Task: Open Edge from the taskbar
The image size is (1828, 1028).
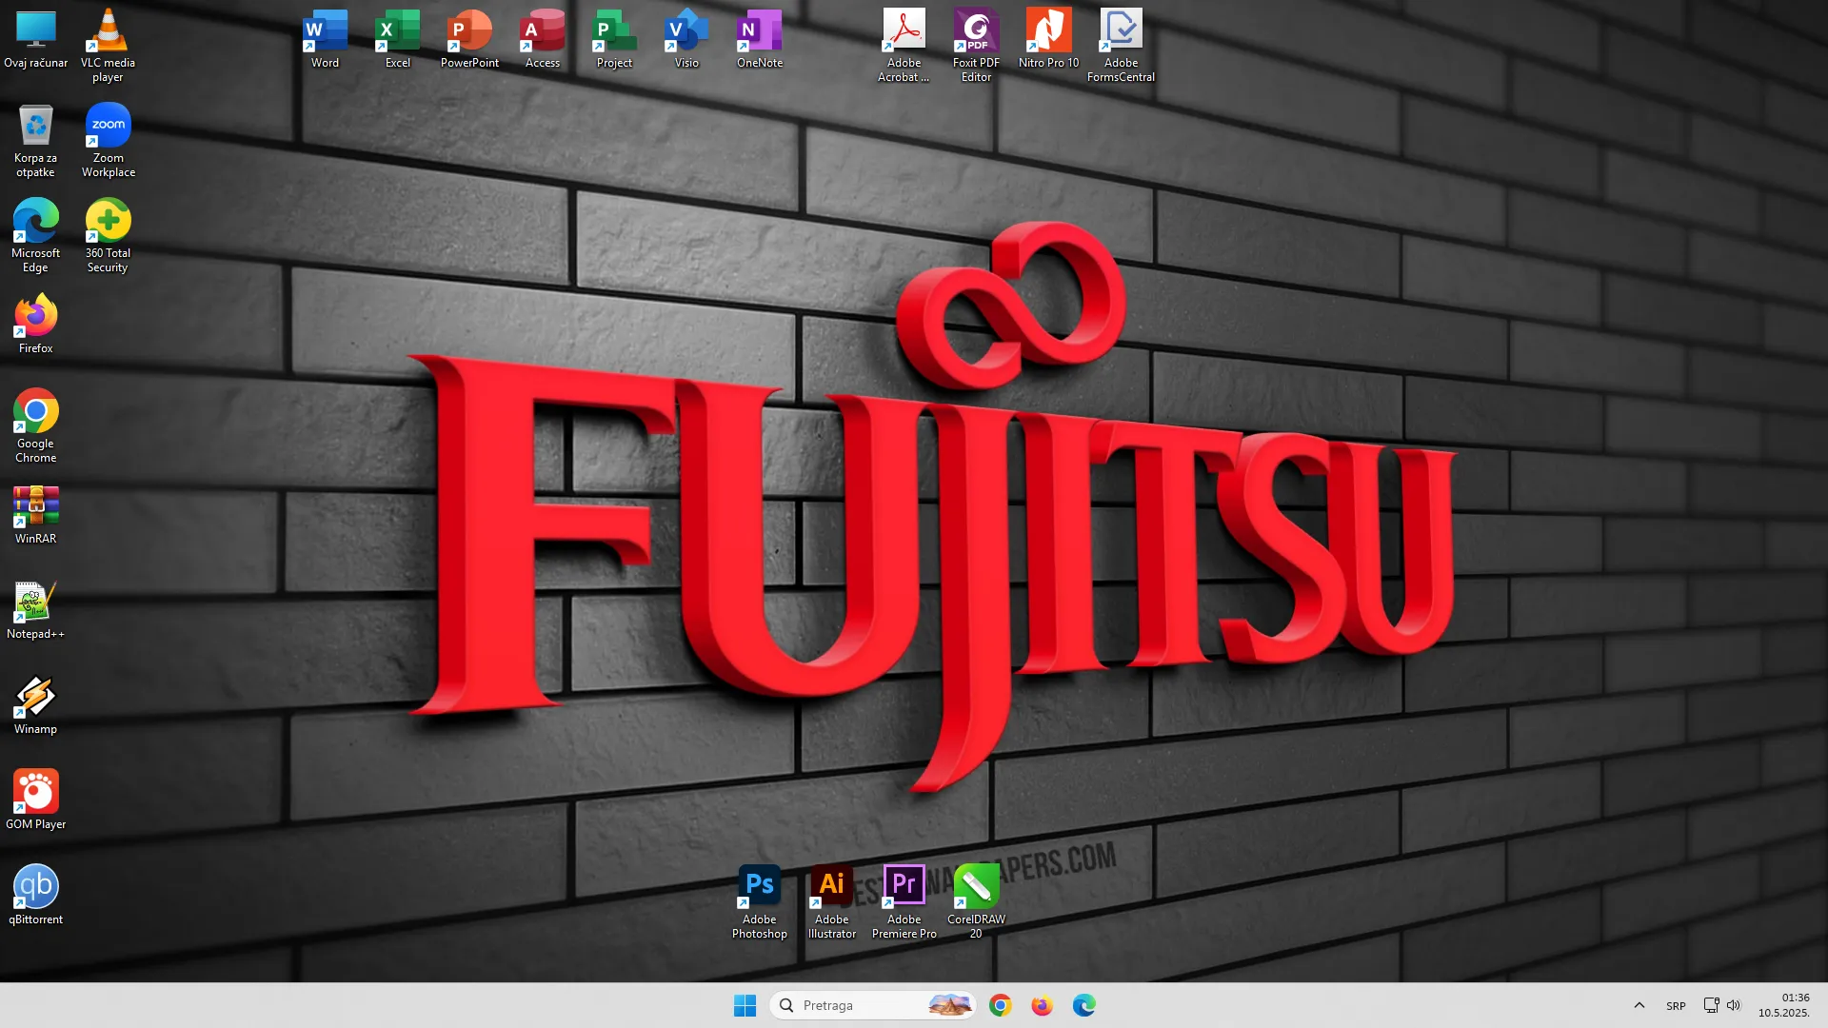Action: [x=1083, y=1005]
